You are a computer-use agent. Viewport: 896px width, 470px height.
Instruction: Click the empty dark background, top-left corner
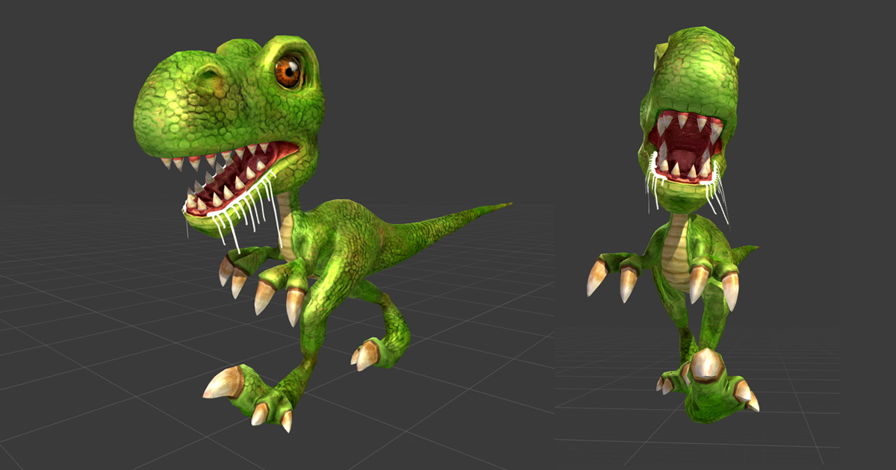click(45, 37)
